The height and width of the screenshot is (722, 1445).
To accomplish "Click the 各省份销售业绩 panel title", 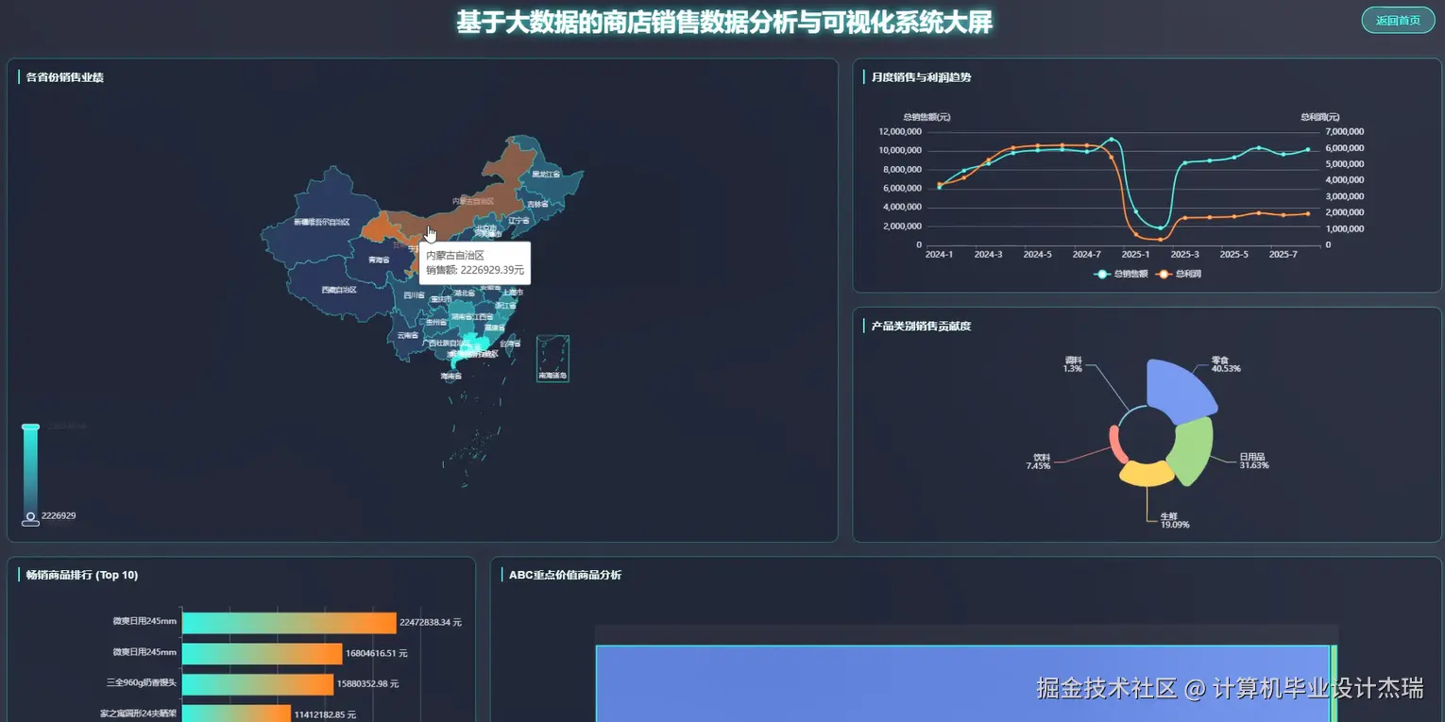I will coord(65,77).
